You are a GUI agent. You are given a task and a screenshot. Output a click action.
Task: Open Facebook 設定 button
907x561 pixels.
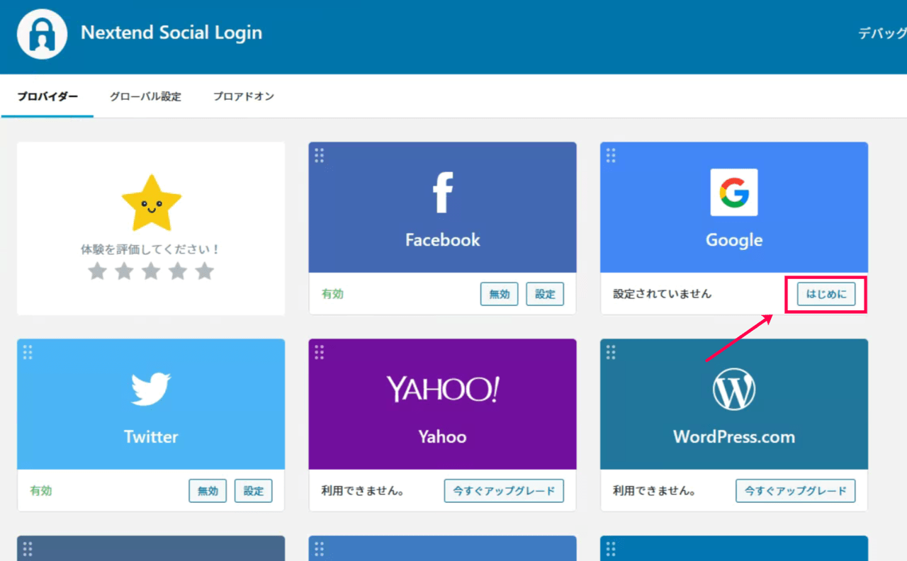(x=545, y=294)
